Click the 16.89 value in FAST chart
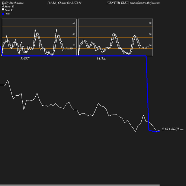Image resolution: width=186 pixels, height=186 pixels. click(69, 48)
